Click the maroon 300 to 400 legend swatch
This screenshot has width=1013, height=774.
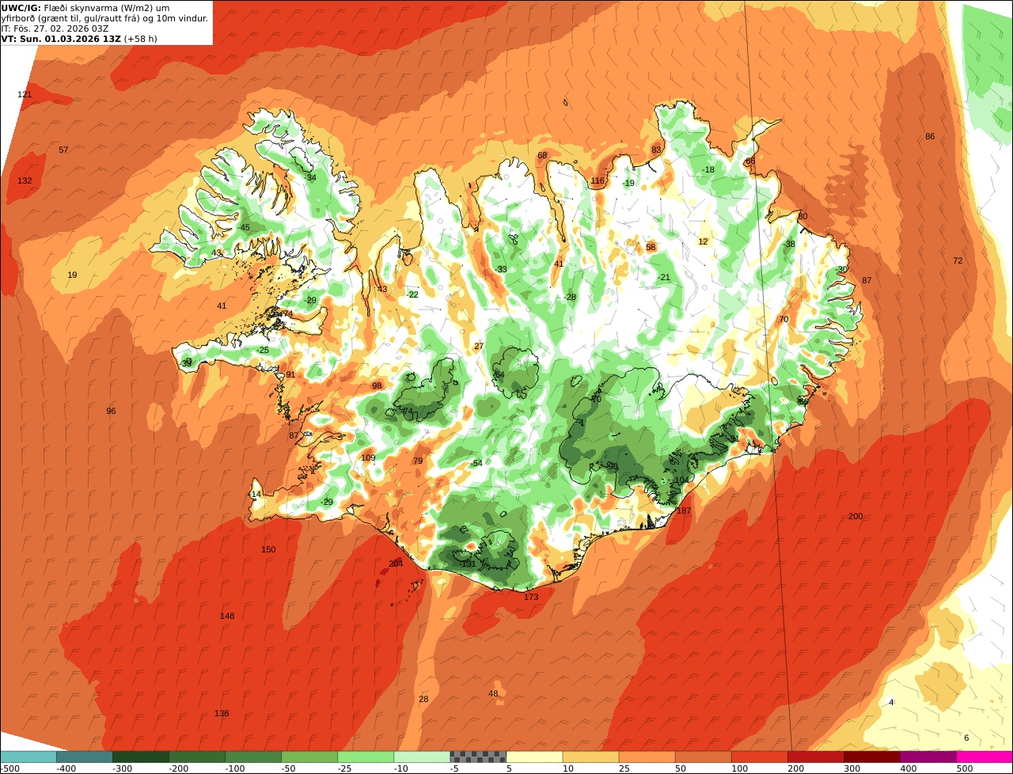click(x=871, y=757)
